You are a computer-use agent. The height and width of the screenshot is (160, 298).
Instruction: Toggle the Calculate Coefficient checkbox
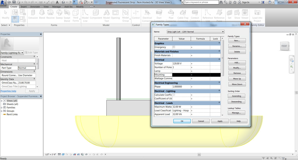pos(174,95)
